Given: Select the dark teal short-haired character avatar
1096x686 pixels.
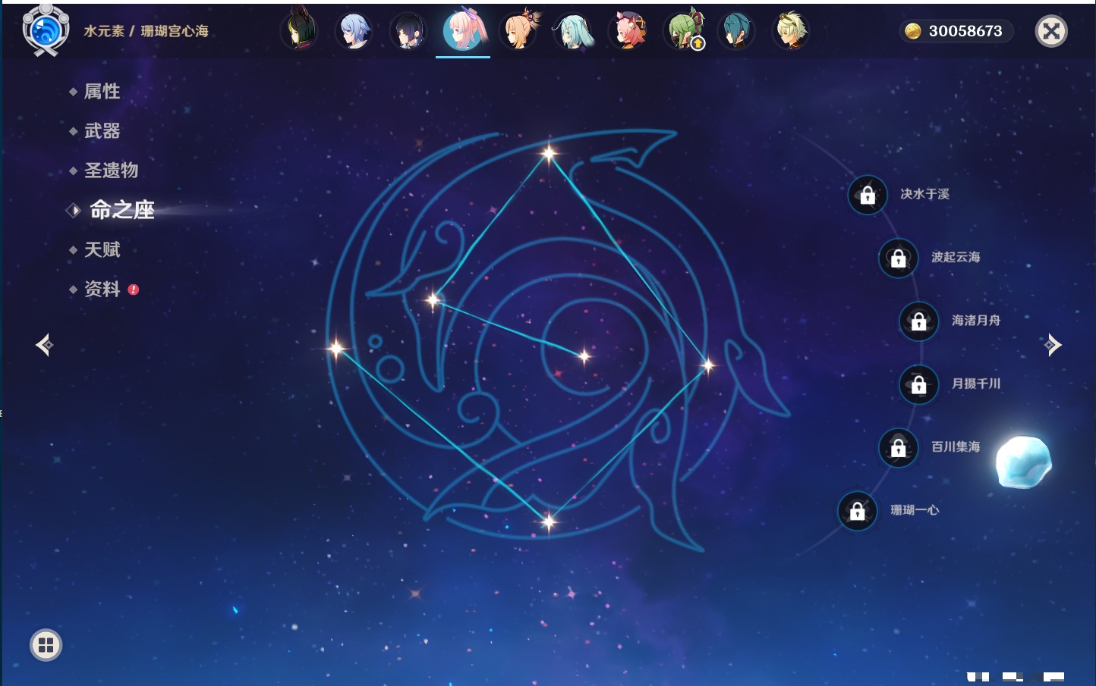Looking at the screenshot, I should point(736,31).
